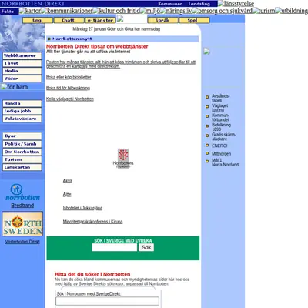Click the Norrbottensnytt heading bullet icon

[x=49, y=38]
